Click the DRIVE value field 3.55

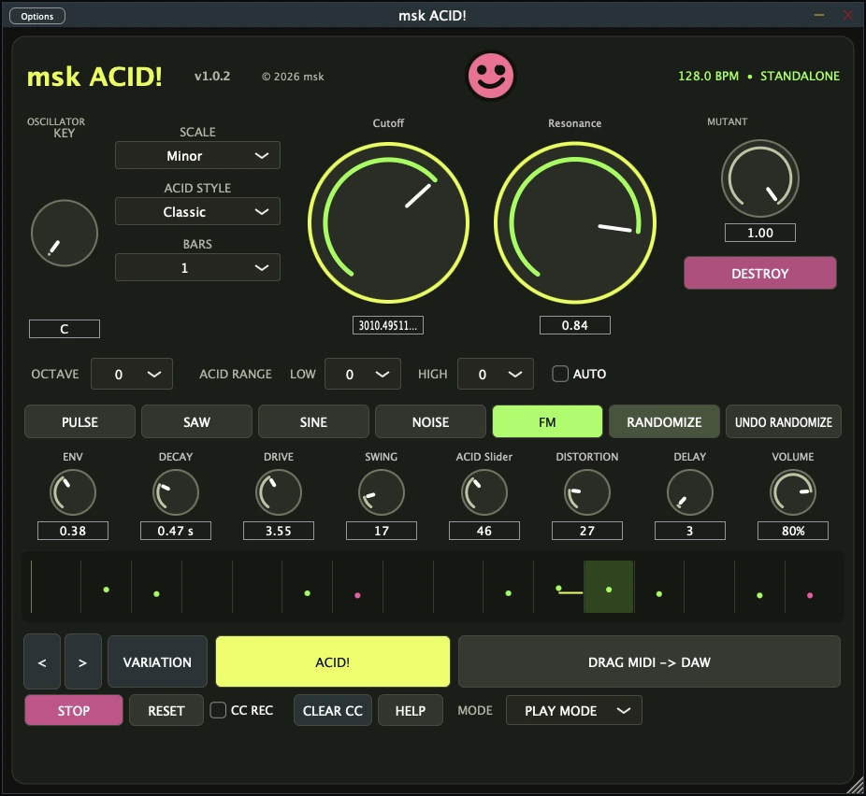click(x=279, y=531)
